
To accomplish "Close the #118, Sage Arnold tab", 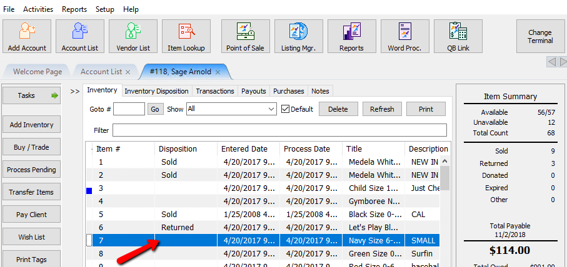I will click(x=218, y=72).
